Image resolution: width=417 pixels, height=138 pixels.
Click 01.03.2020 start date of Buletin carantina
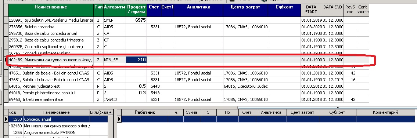coord(312,27)
